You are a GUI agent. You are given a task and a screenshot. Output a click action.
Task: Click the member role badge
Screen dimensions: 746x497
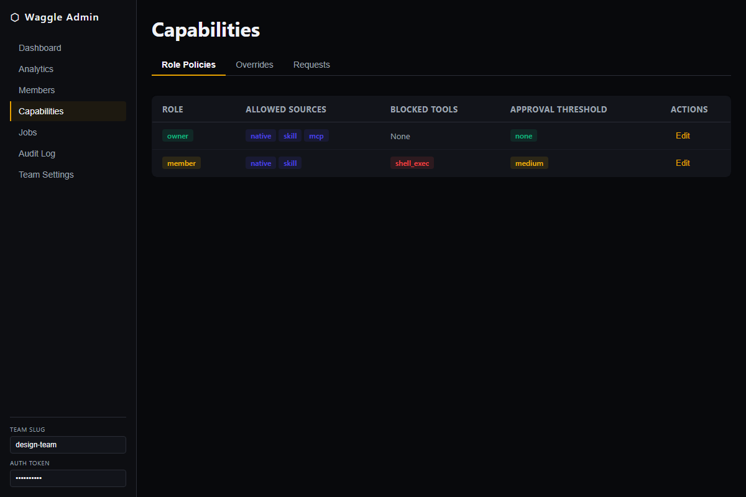tap(182, 163)
